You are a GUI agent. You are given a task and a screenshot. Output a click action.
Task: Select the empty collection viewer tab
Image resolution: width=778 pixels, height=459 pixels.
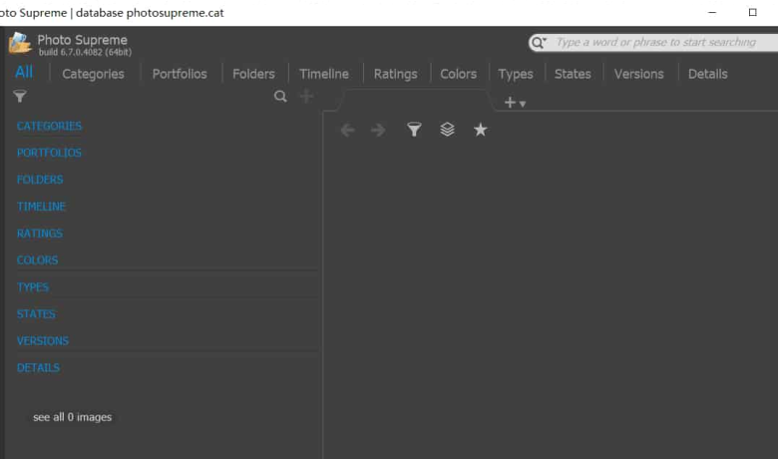coord(416,100)
